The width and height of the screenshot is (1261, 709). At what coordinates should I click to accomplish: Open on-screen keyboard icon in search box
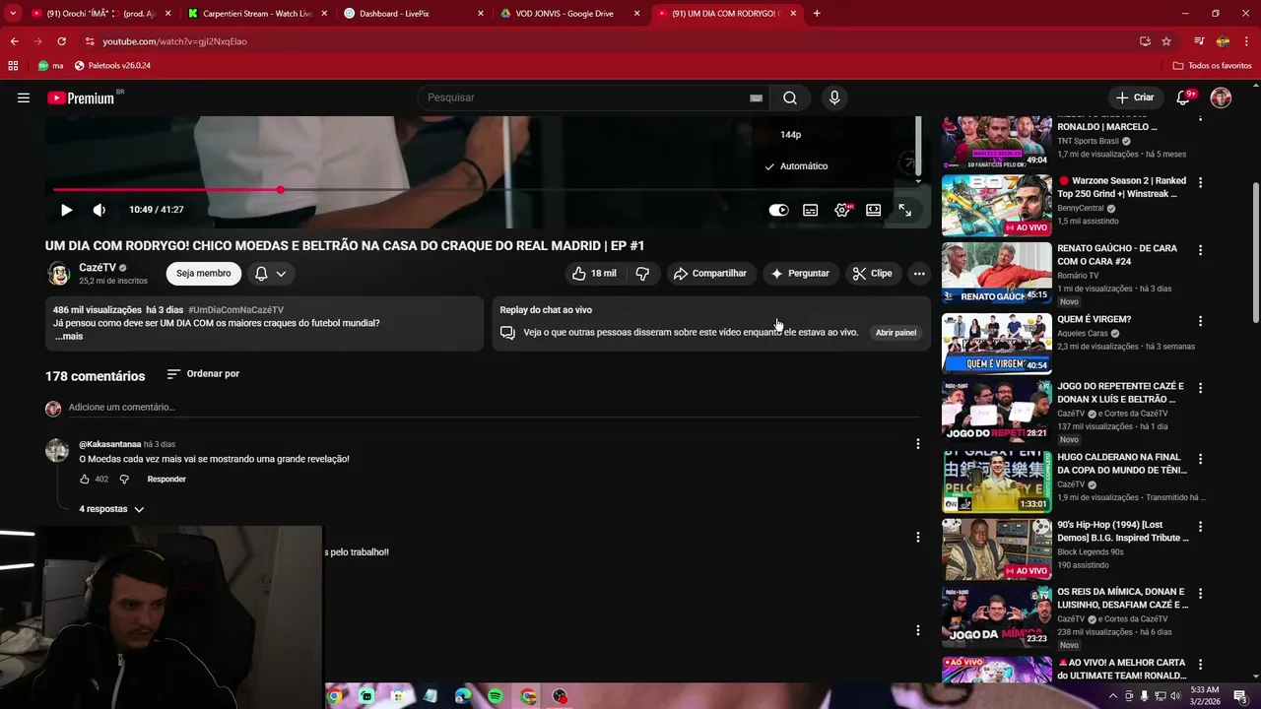756,97
